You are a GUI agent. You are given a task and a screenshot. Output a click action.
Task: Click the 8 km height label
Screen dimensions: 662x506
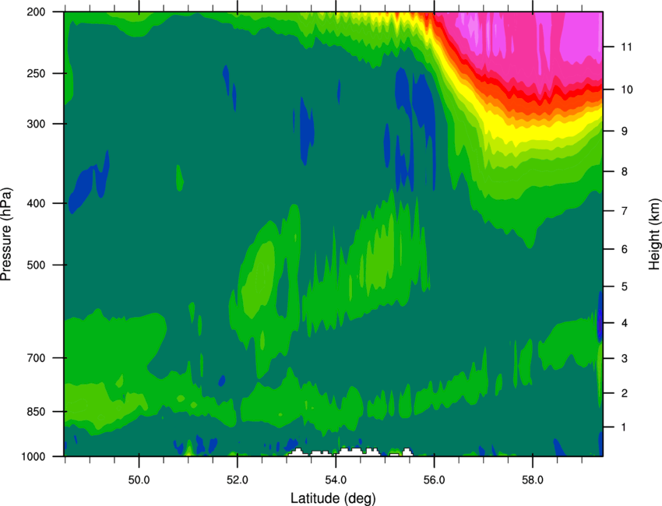point(624,171)
